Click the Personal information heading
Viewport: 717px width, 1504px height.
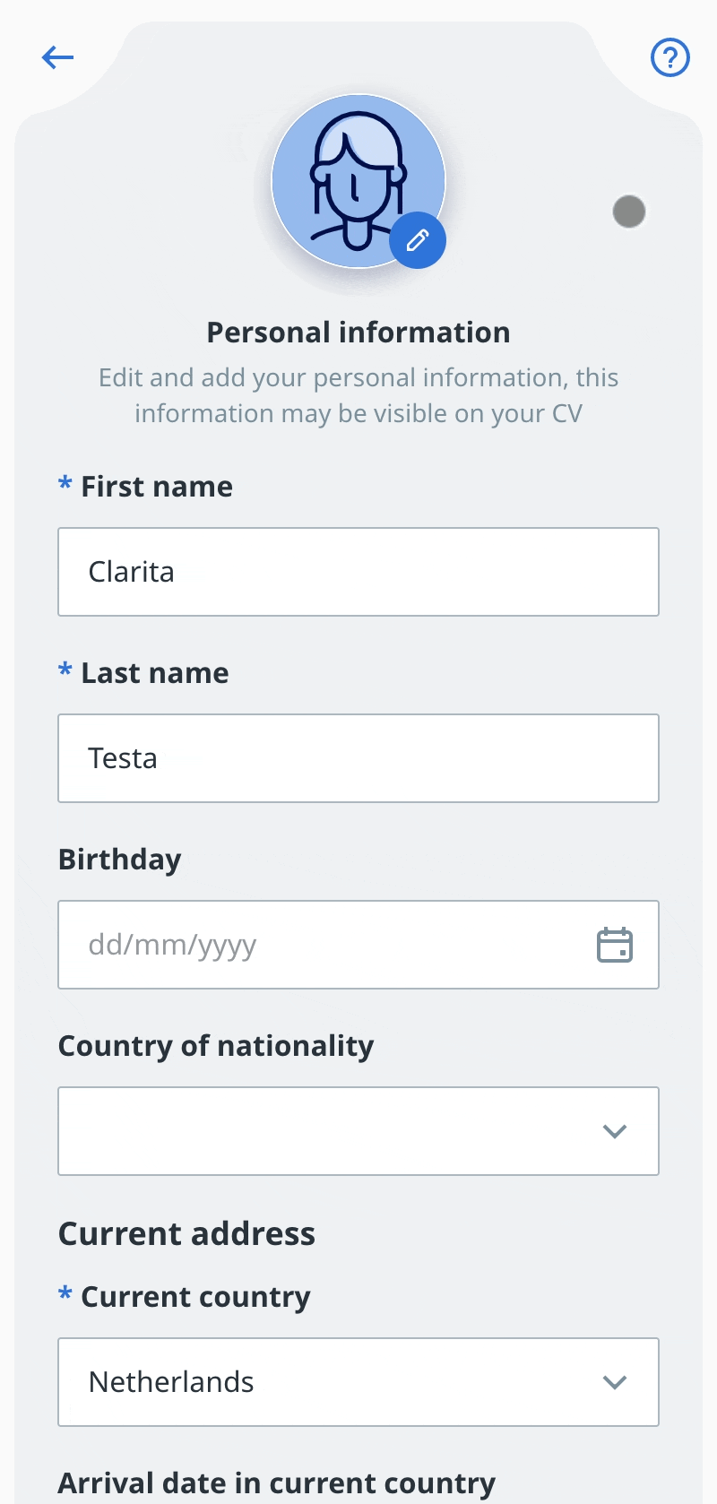[358, 333]
